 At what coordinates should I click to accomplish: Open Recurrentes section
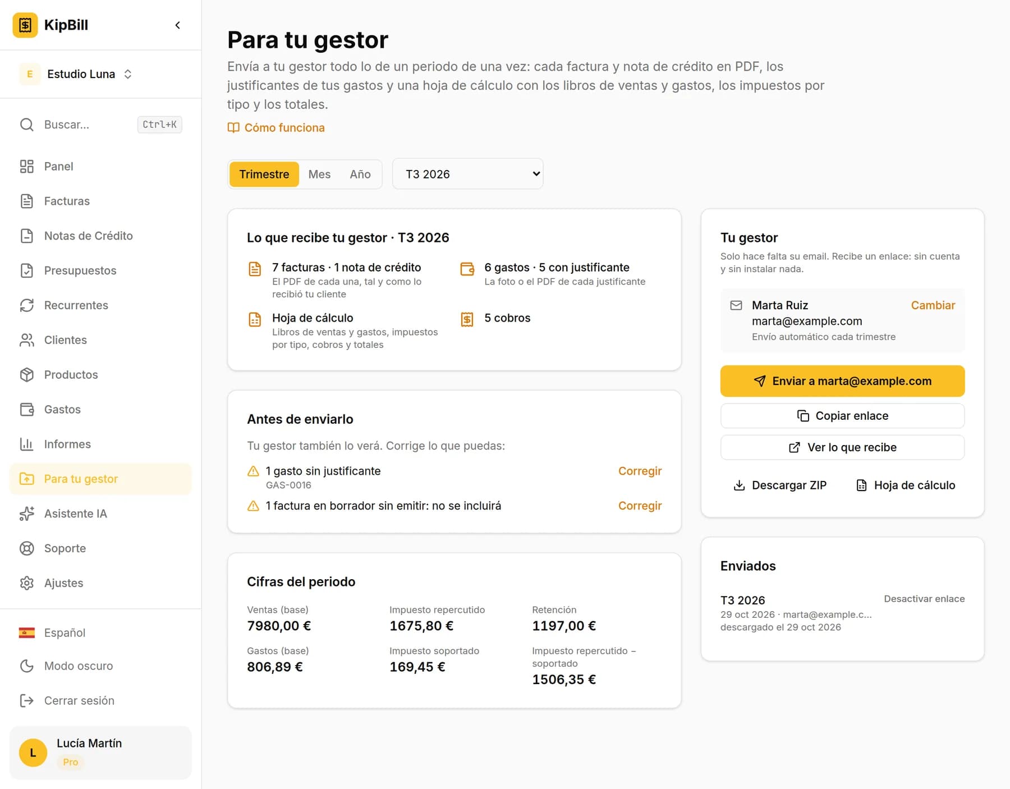point(100,305)
